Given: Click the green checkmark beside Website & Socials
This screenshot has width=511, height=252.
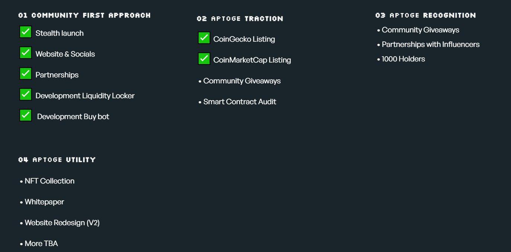Looking at the screenshot, I should coord(25,53).
